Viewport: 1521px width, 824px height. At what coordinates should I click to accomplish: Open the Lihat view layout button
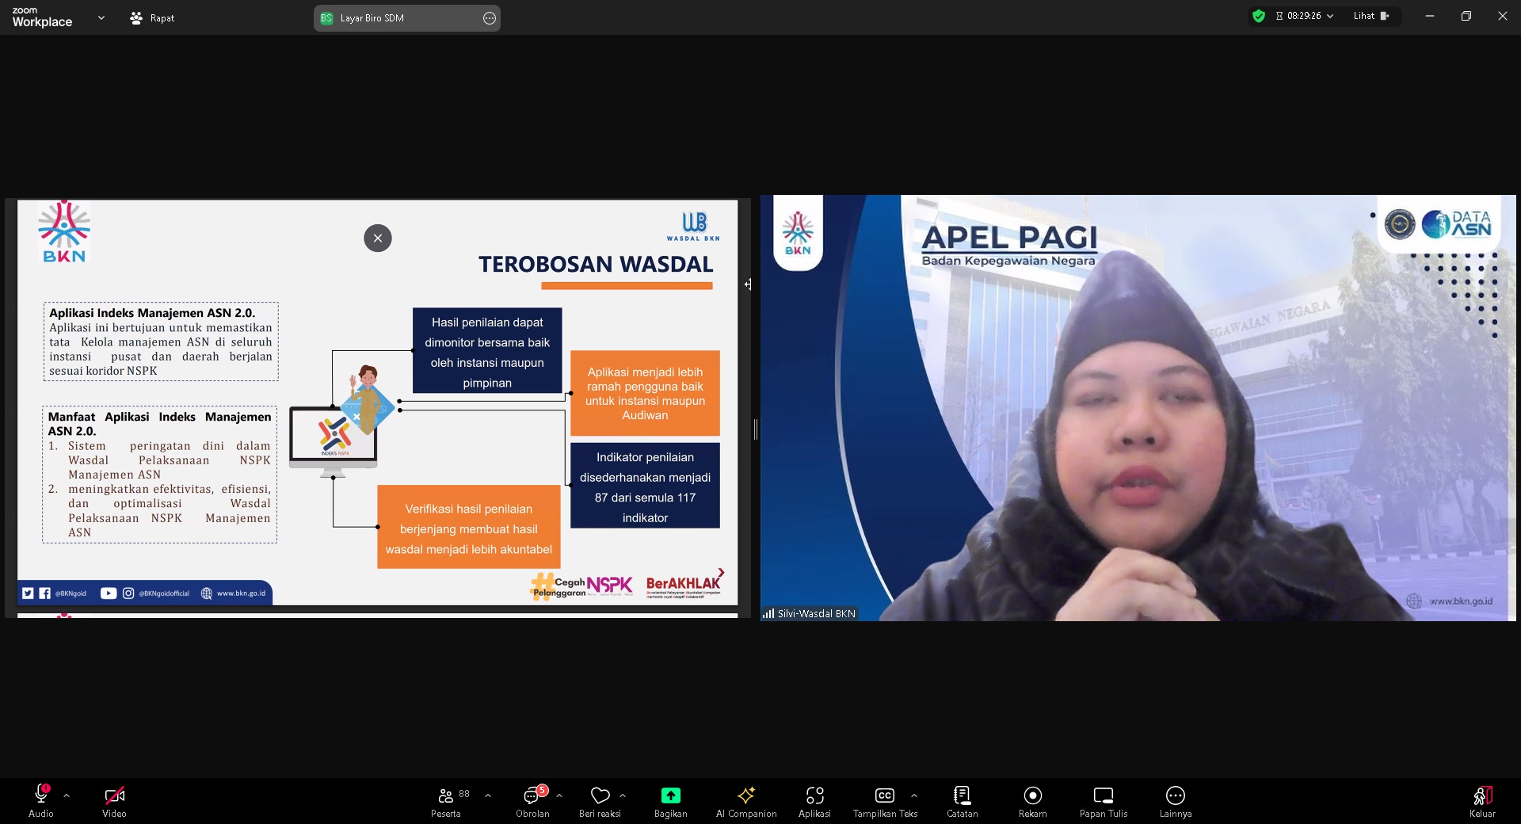point(1371,16)
